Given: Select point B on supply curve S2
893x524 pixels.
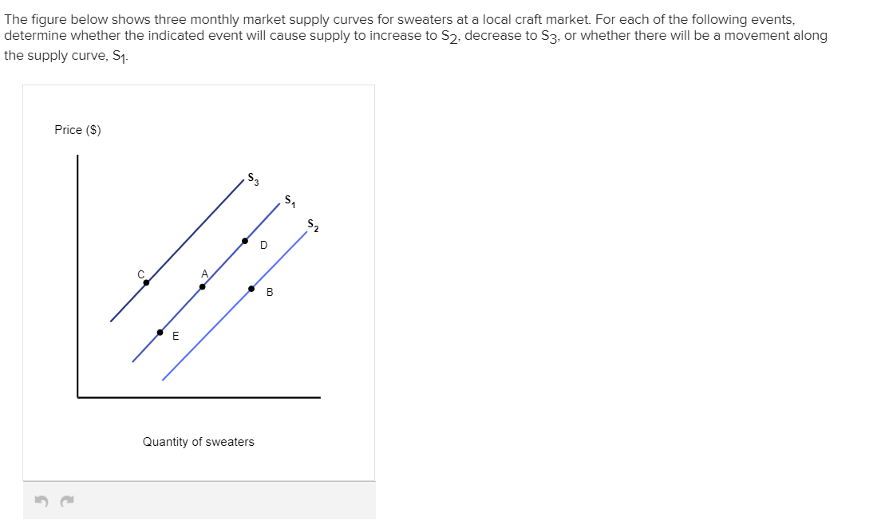Looking at the screenshot, I should (253, 288).
